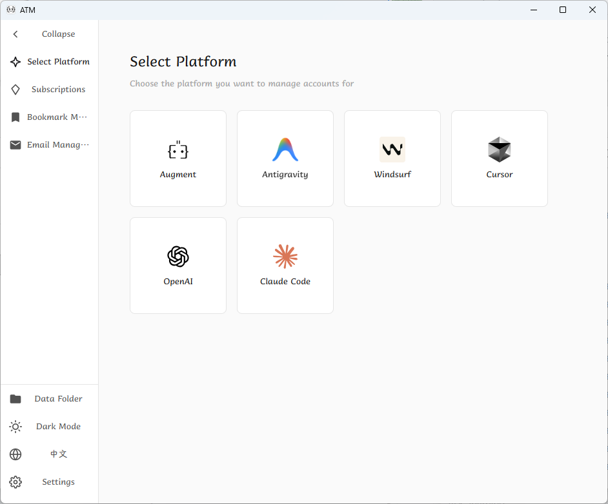Select the Cursor platform label
608x504 pixels.
(x=500, y=175)
